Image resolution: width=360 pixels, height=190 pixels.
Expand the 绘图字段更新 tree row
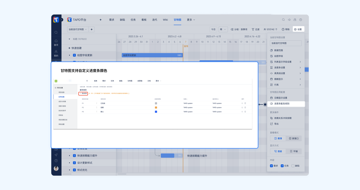point(69,55)
